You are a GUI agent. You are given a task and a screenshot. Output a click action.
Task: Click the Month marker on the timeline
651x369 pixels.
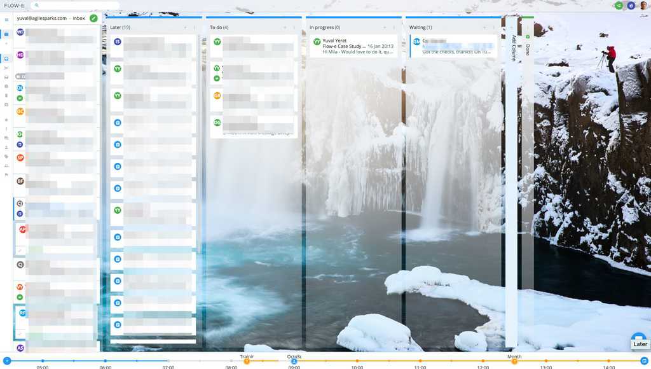pyautogui.click(x=514, y=361)
